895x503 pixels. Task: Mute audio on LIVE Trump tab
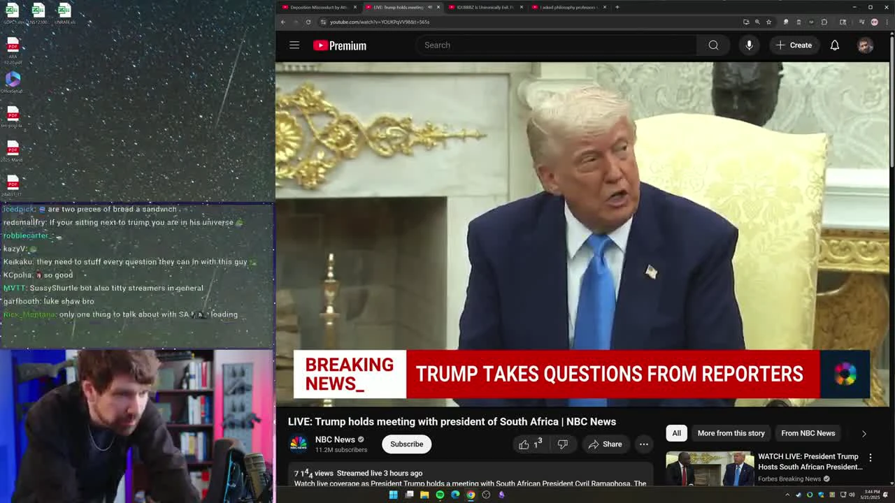click(429, 7)
